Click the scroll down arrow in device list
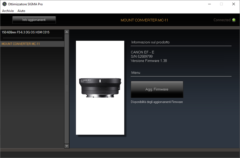240x158 pixels. (67, 146)
